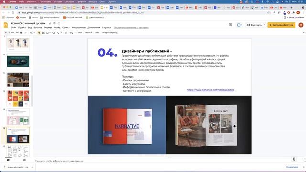Select slide 13 thumbnail with pink mockups

tap(18, 117)
